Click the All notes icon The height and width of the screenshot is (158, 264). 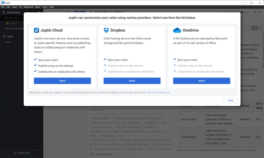6,18
